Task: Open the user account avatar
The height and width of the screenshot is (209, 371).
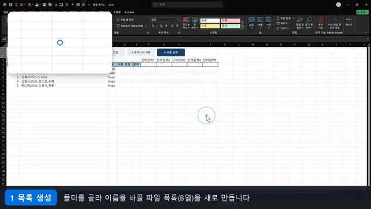Action: coord(339,5)
